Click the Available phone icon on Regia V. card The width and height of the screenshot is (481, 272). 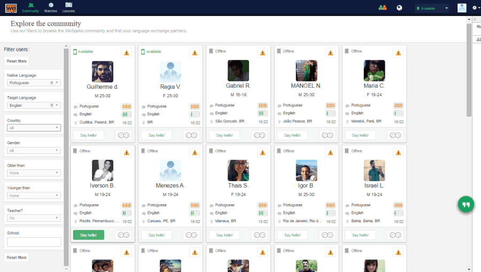(143, 52)
